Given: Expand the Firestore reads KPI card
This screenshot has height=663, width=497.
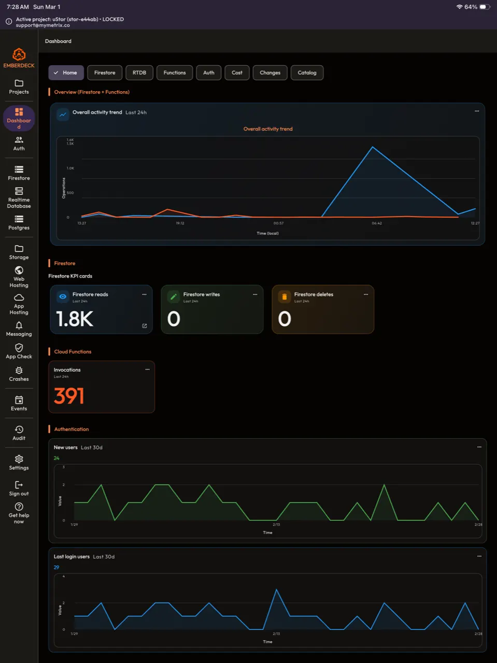Looking at the screenshot, I should (144, 326).
